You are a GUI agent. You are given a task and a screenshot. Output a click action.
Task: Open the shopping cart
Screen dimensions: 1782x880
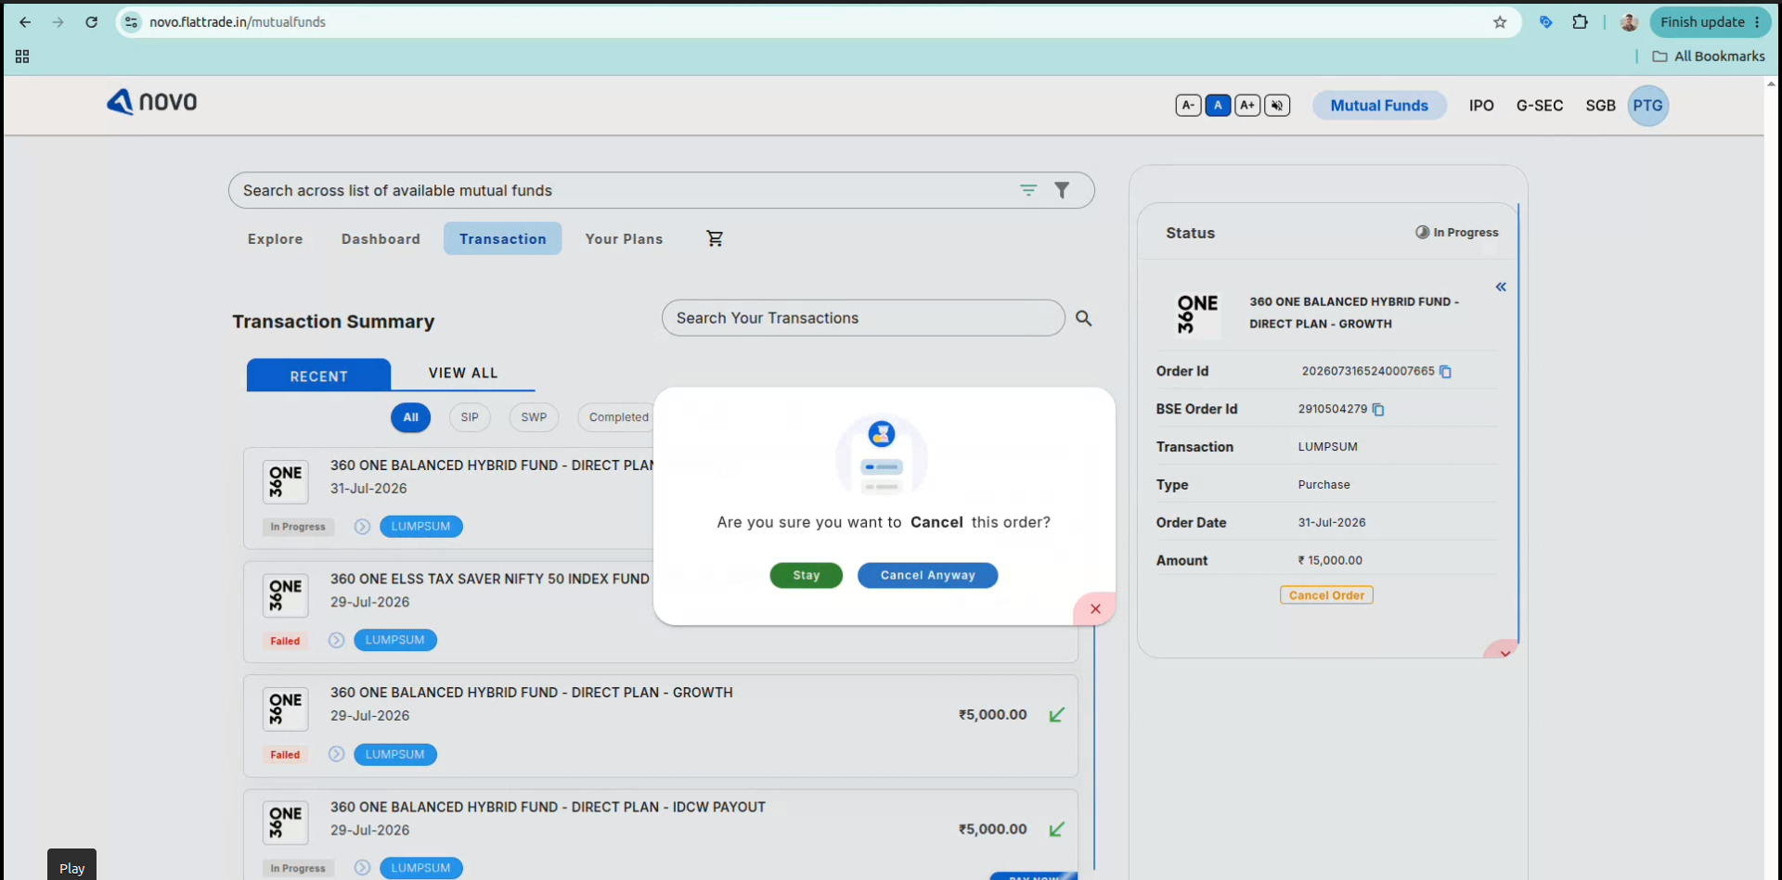(x=715, y=238)
